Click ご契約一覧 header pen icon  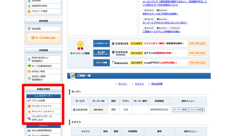(x=73, y=76)
